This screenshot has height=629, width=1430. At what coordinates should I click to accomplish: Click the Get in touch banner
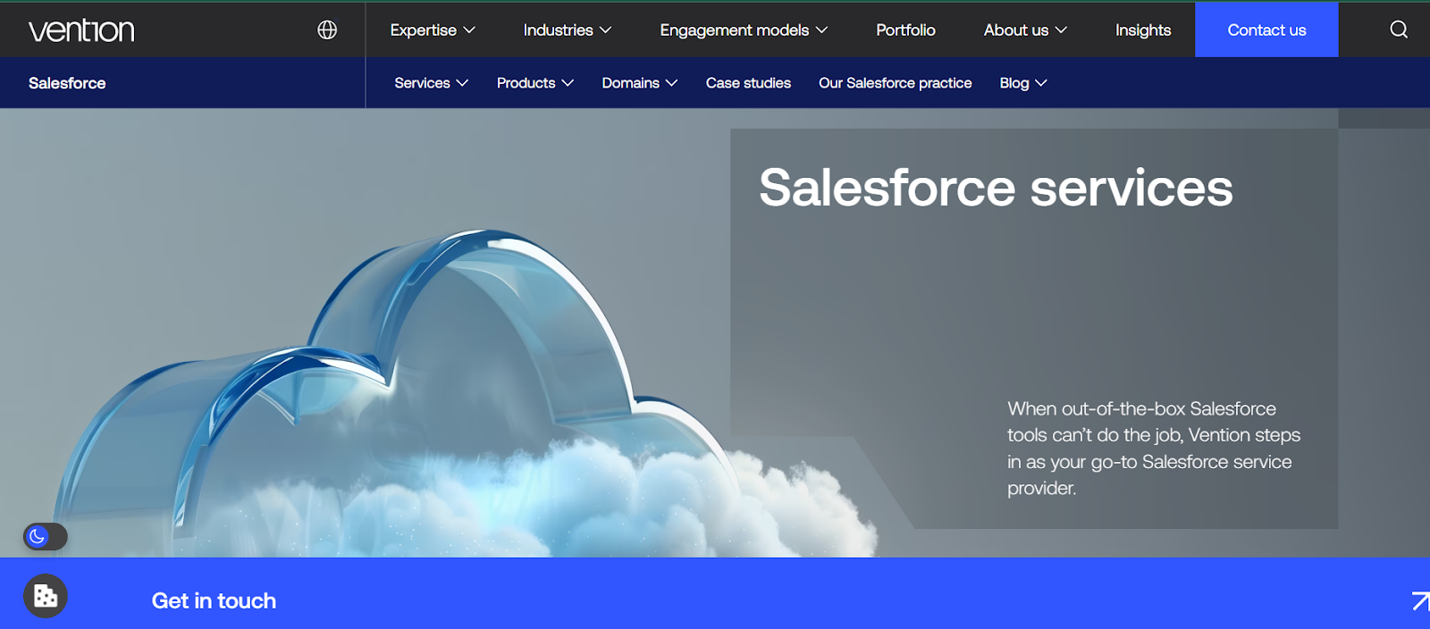click(715, 593)
